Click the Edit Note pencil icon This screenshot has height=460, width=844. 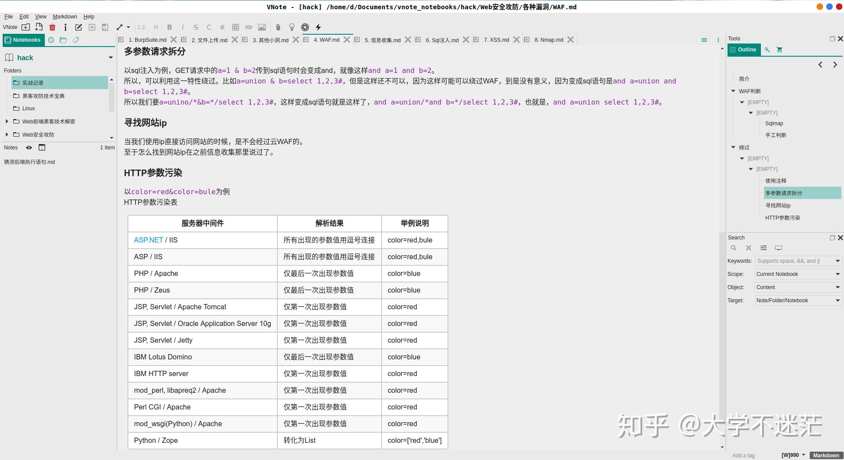coord(78,27)
